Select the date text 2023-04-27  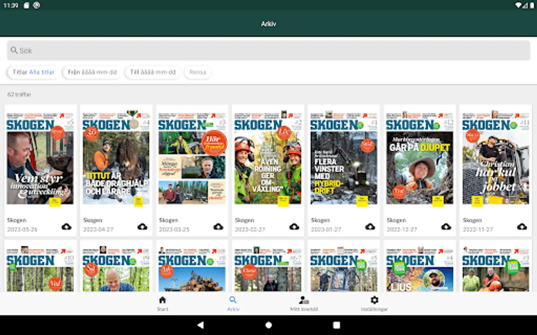click(x=98, y=230)
